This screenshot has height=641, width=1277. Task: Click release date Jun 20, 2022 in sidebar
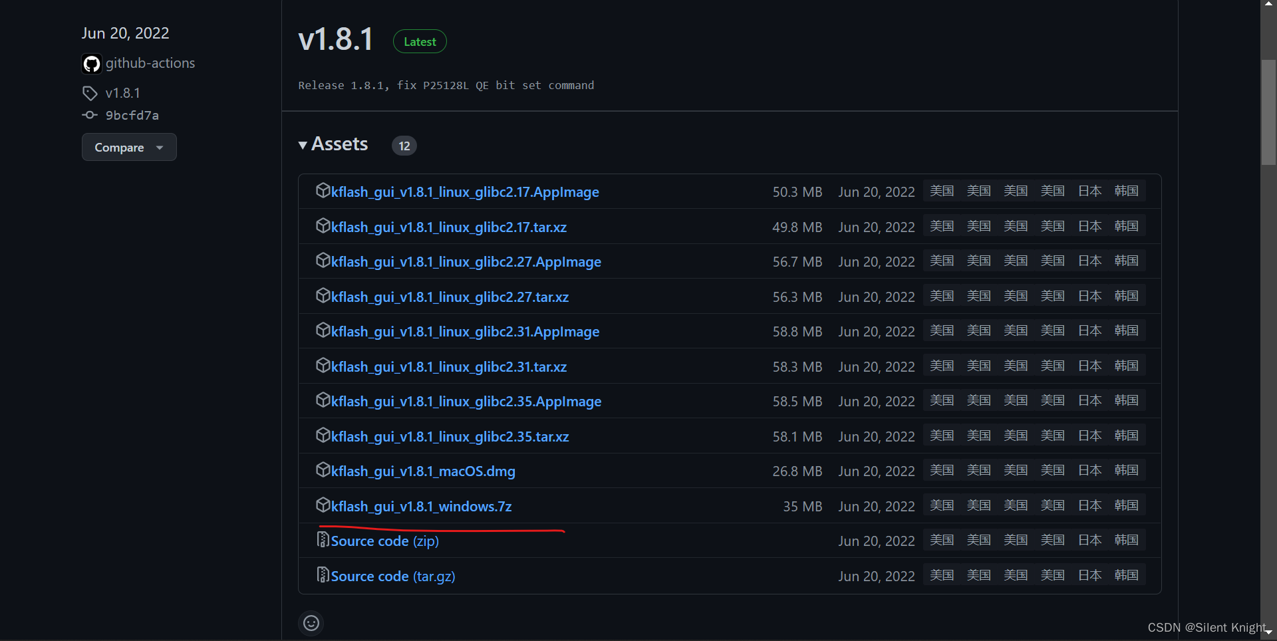click(x=125, y=33)
